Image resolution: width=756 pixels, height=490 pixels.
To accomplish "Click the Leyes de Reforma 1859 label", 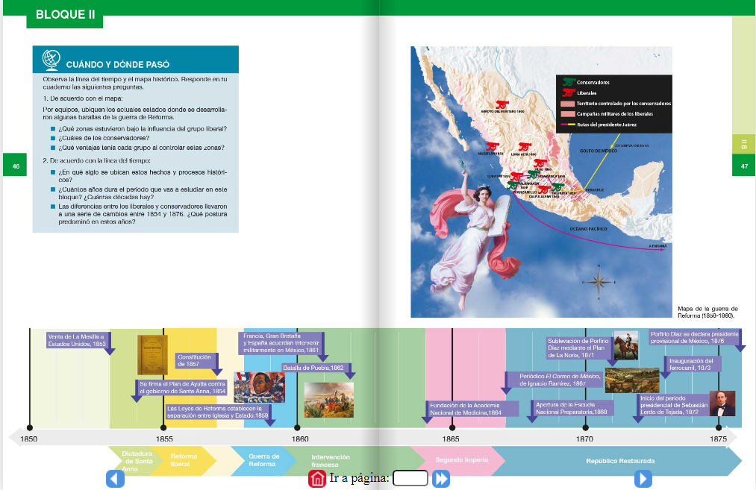I will click(218, 412).
